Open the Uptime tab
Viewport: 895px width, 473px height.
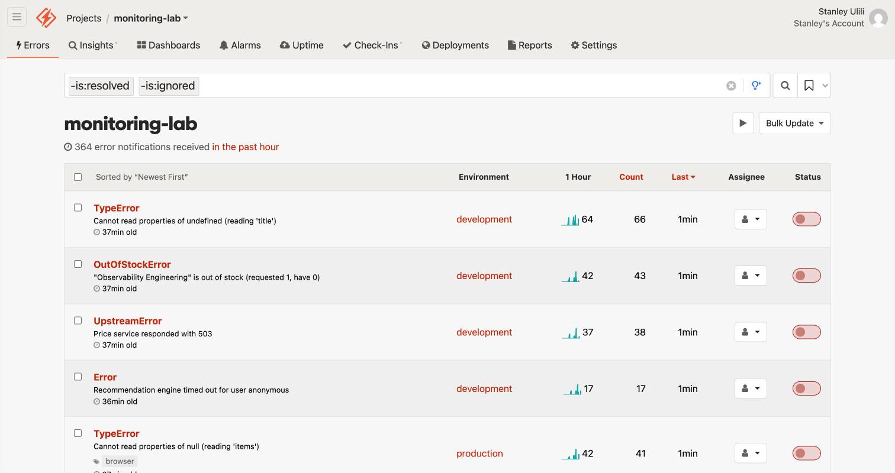pyautogui.click(x=302, y=46)
